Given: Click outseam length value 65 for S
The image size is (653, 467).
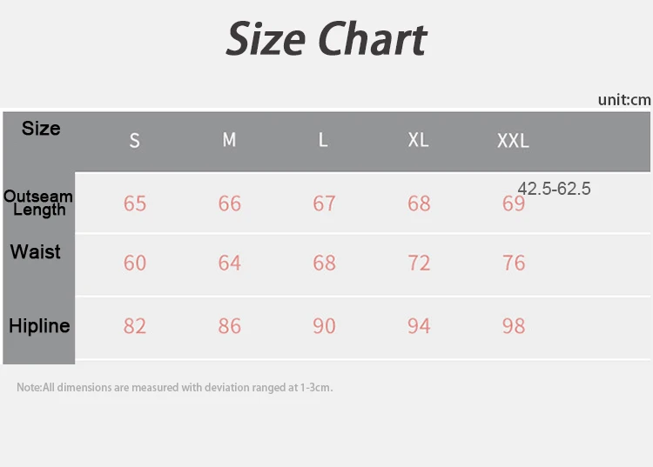Looking at the screenshot, I should click(x=135, y=203).
